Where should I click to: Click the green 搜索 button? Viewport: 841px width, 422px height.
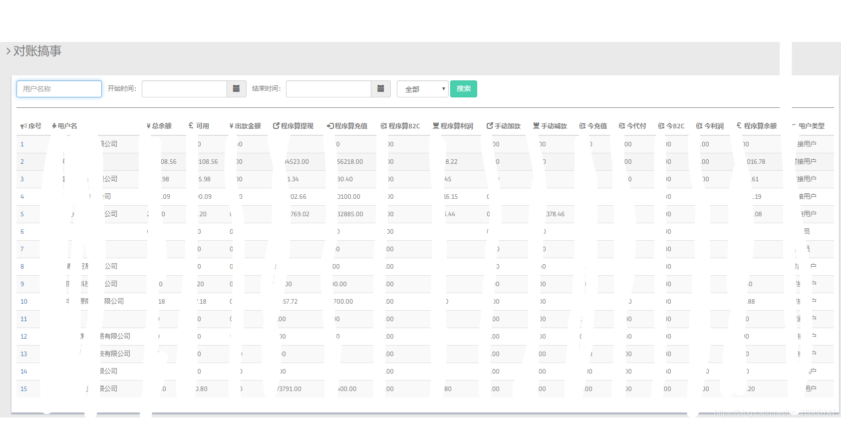coord(464,89)
